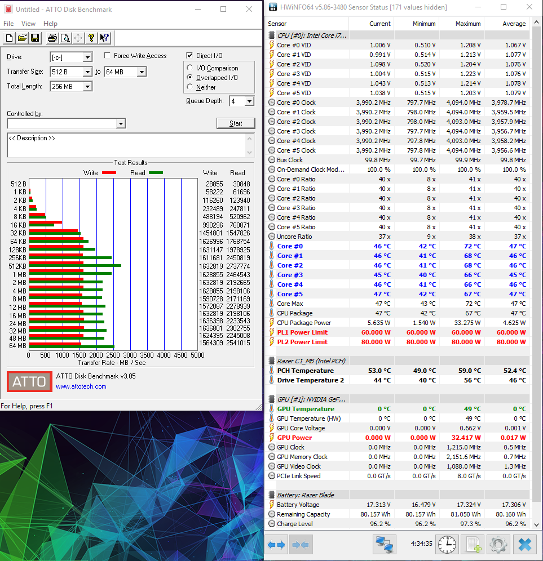Viewport: 543px width, 561px height.
Task: Select the PCH Temperature row
Action: click(x=398, y=371)
